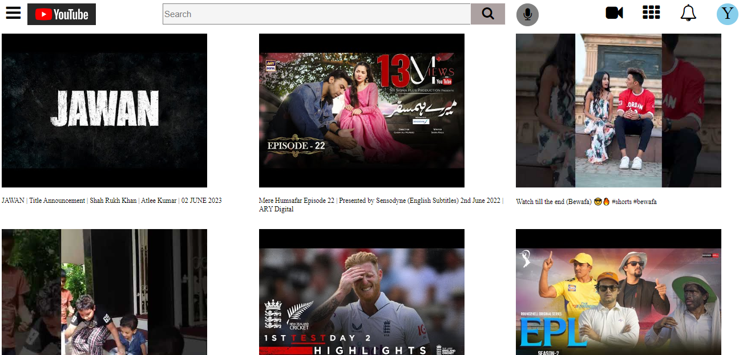Open the JAWAN Title Announcement video link
The image size is (743, 355).
tap(112, 200)
